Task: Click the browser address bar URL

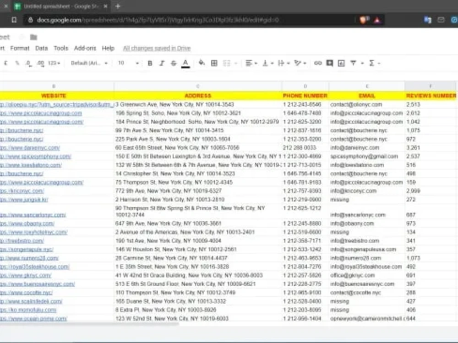Action: pos(158,20)
